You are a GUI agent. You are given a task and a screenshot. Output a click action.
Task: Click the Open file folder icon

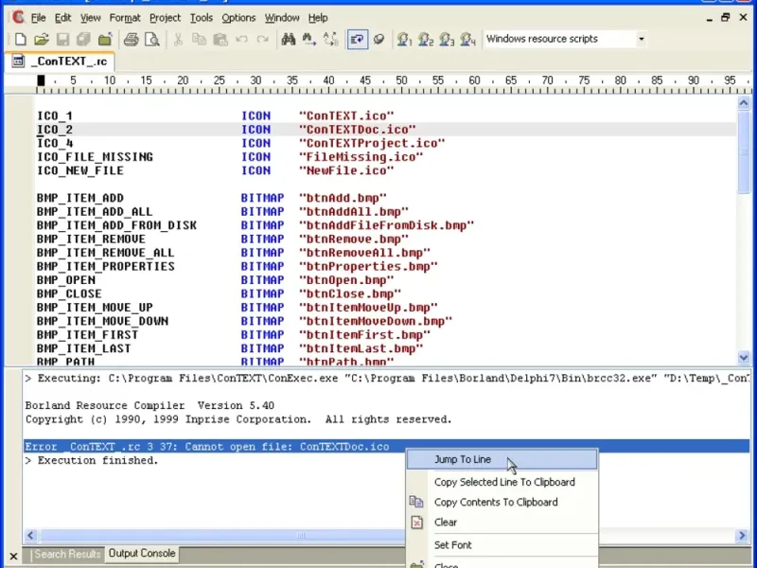(x=41, y=40)
